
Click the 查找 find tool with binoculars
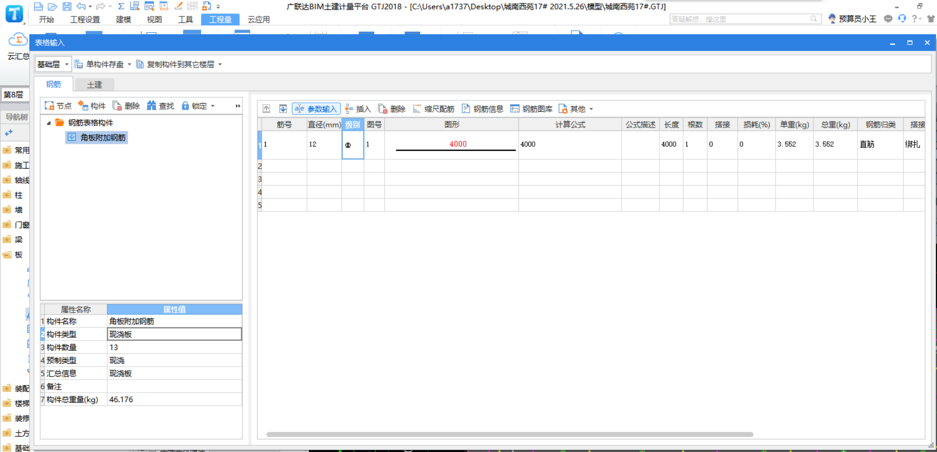click(160, 106)
